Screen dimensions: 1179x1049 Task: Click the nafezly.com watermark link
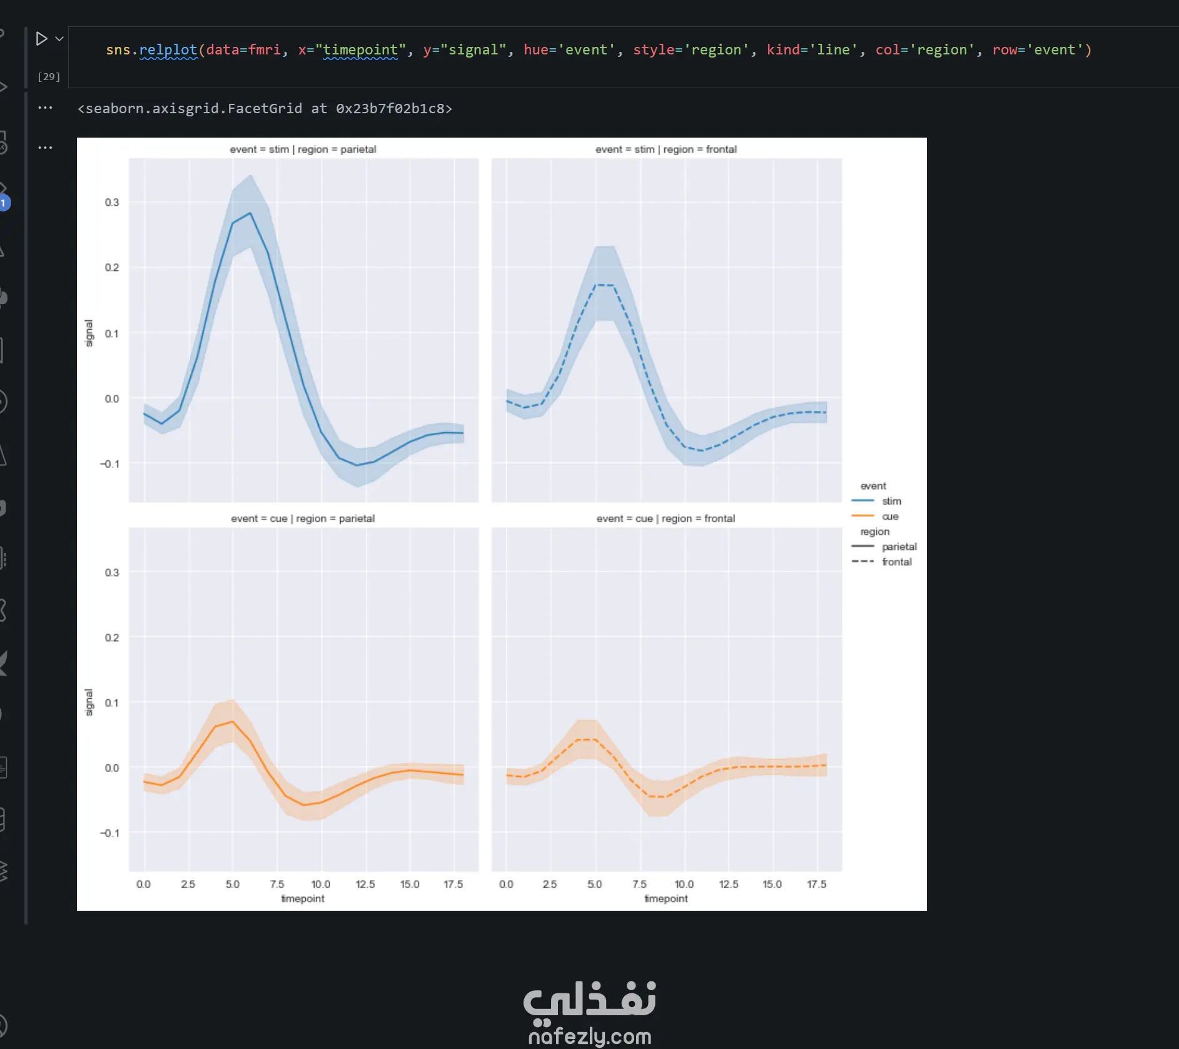589,1036
